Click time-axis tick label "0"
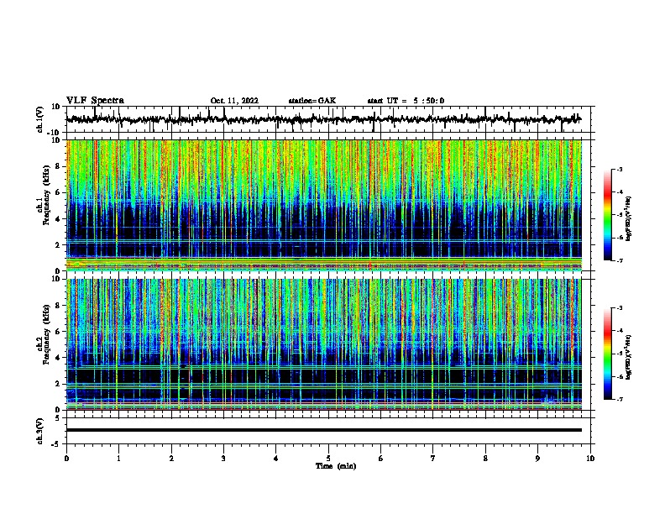Screen dimensions: 665x514 [x=66, y=459]
